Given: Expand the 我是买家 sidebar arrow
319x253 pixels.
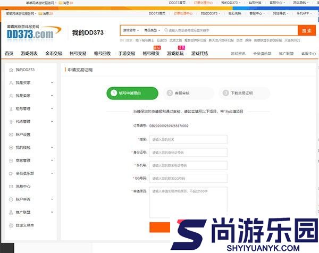Looking at the screenshot, I should coord(52,82).
